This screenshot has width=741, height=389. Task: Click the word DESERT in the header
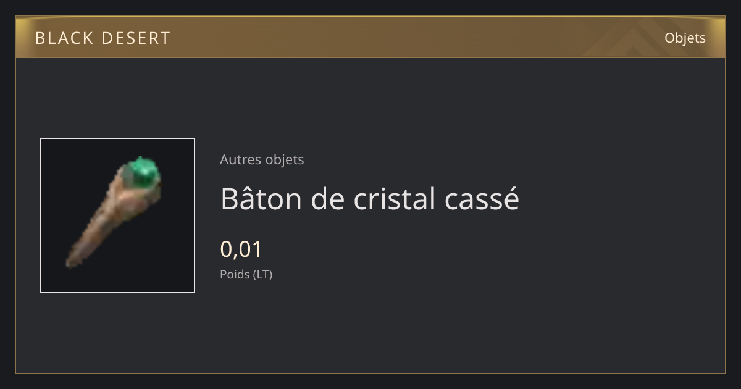pyautogui.click(x=136, y=38)
